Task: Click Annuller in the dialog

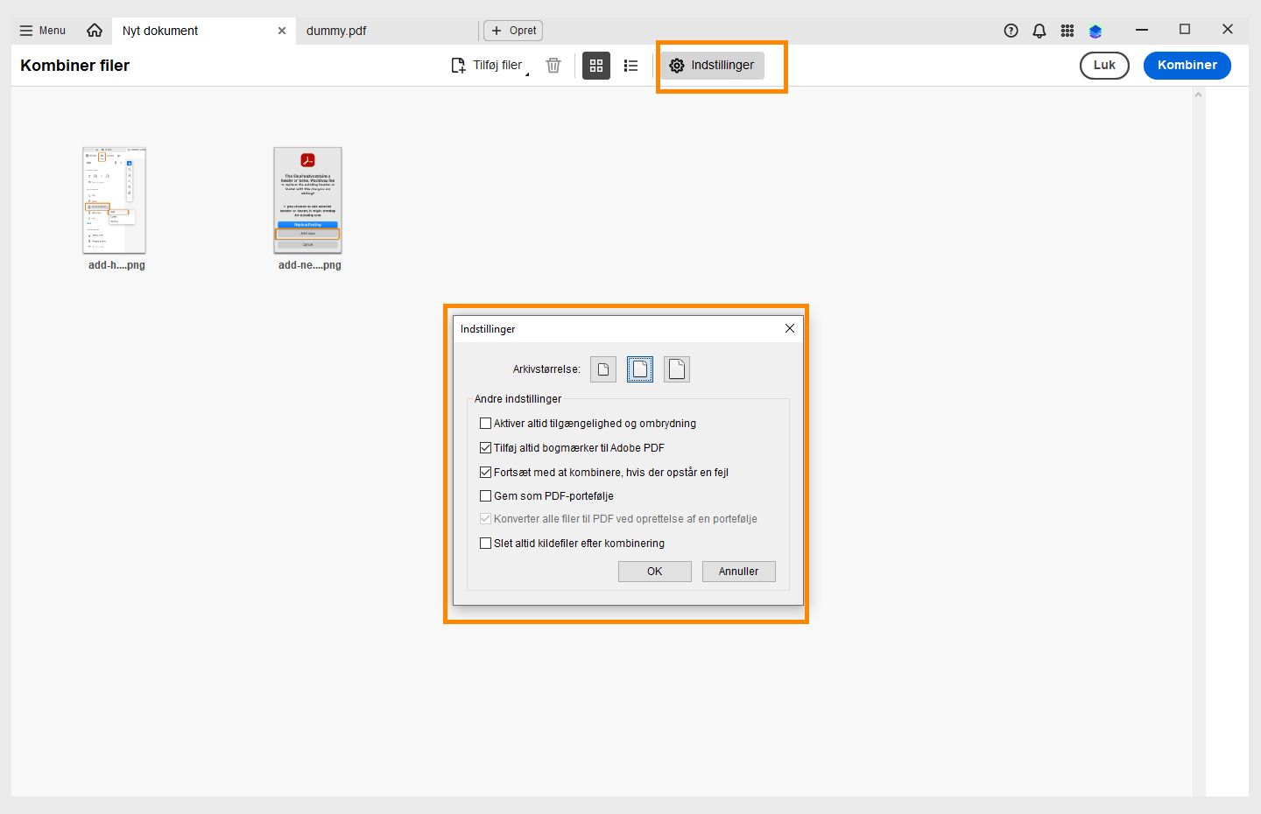Action: coord(739,572)
